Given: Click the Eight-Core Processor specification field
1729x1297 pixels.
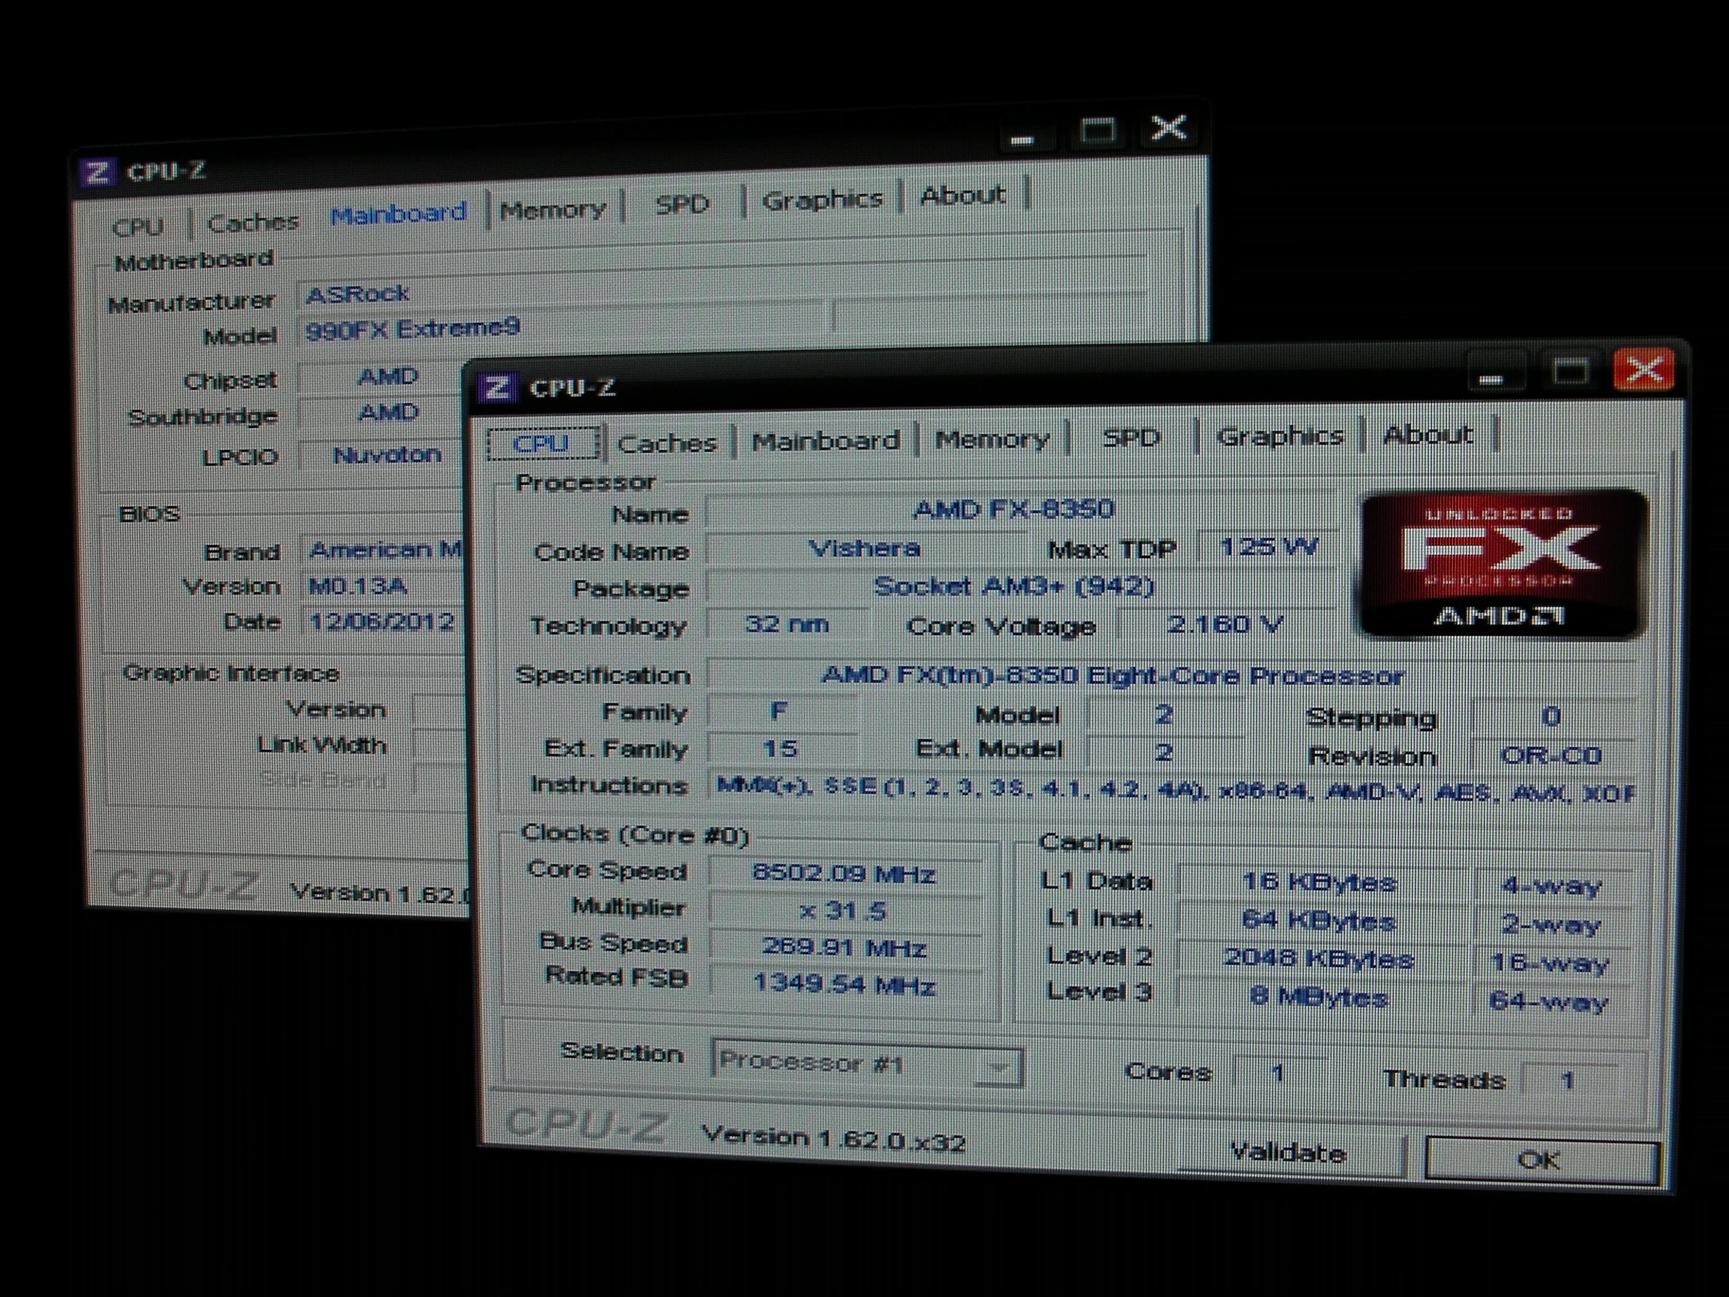Looking at the screenshot, I should coord(1171,676).
